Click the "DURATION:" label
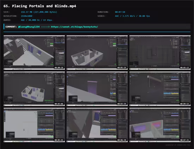 (x=103, y=12)
